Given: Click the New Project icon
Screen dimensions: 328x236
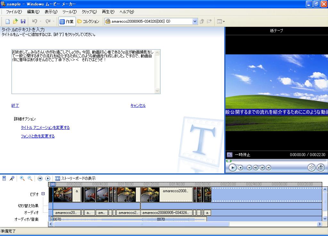Looking at the screenshot, I should click(8, 21).
